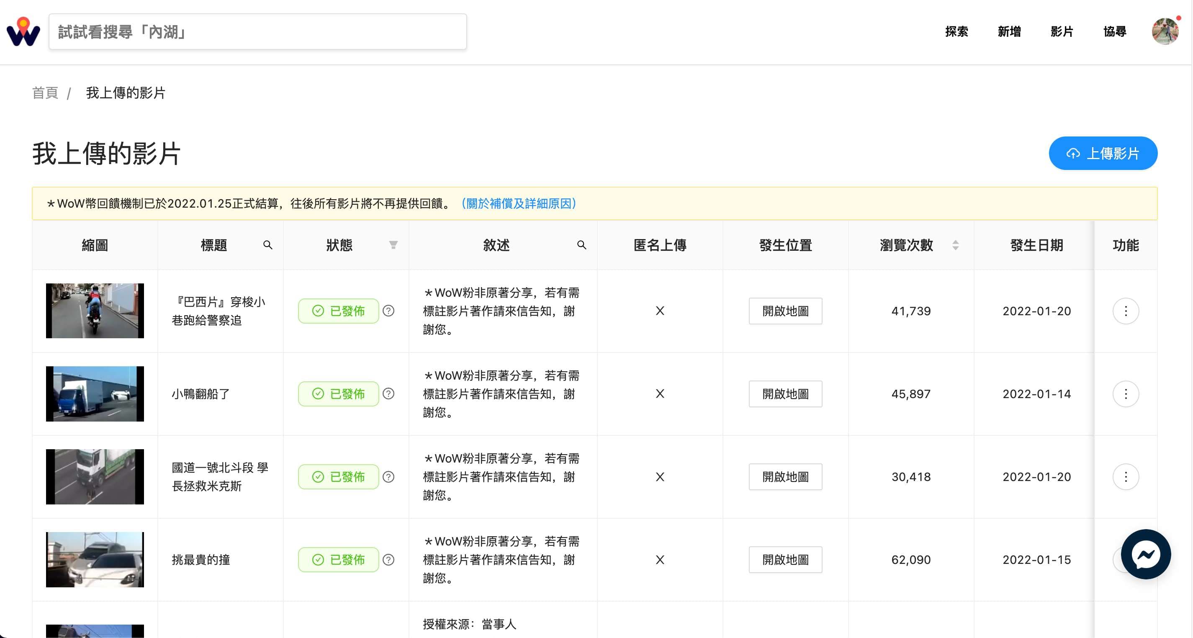This screenshot has width=1193, height=638.
Task: Click the search icon in 標題 column
Action: [267, 244]
